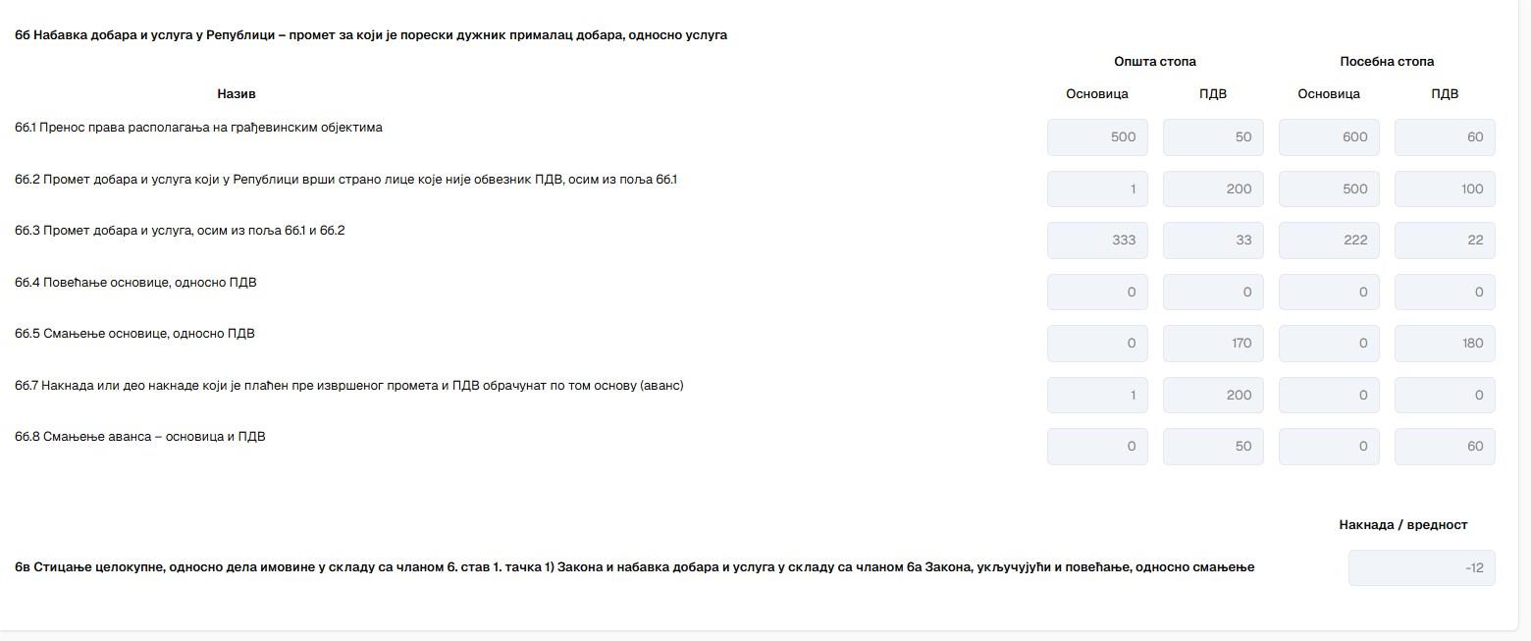Click the 6б.1 Посебна стопа Основица field showing 600
1531x641 pixels.
pos(1329,137)
